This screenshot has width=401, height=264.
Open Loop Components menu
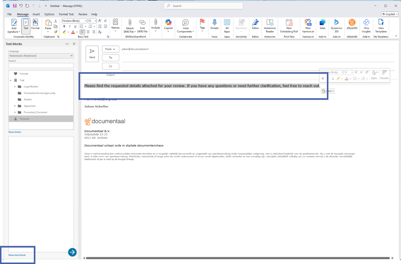tap(185, 26)
